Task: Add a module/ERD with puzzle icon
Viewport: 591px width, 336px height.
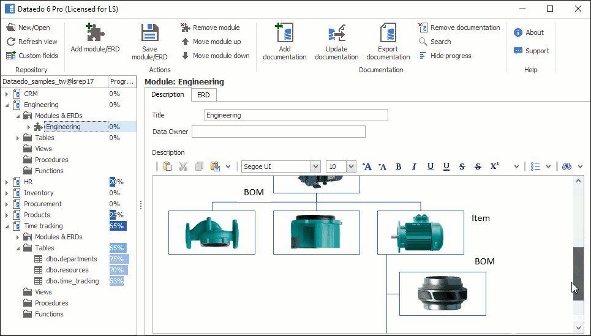Action: tap(95, 33)
